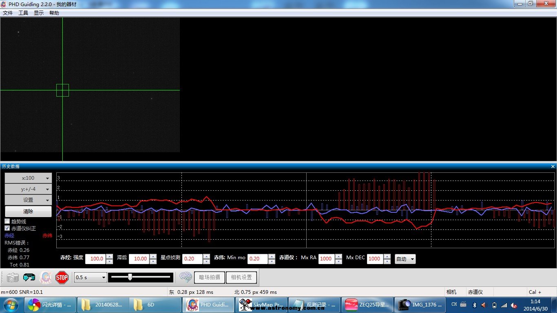Screen dimensions: 557x313
Task: Open the 6D folder taskbar item
Action: [x=155, y=305]
